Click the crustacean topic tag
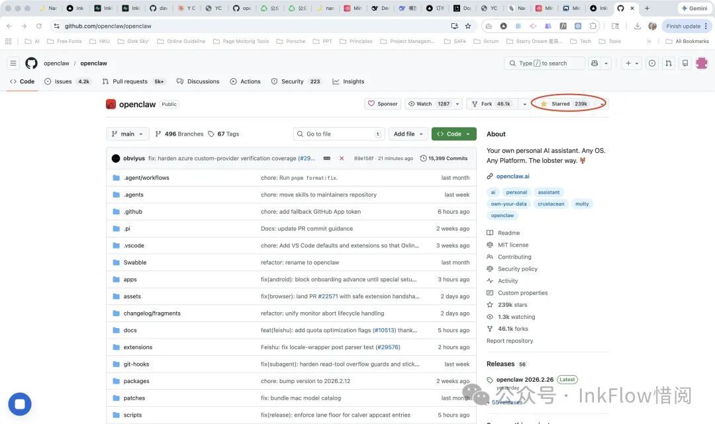 click(x=550, y=204)
